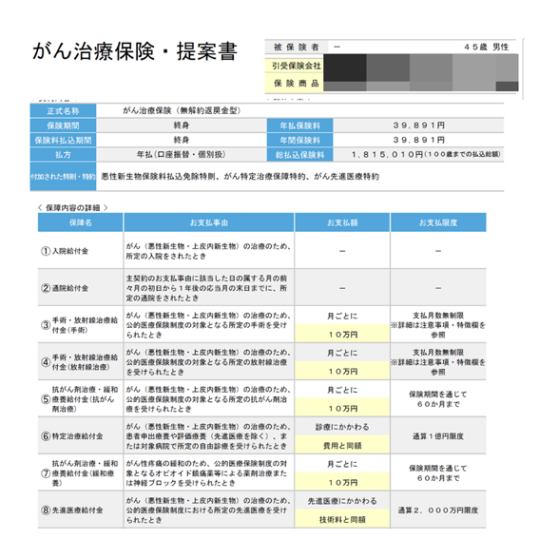539x539 pixels.
Task: Select the 被保険者 label at top
Action: pos(297,48)
